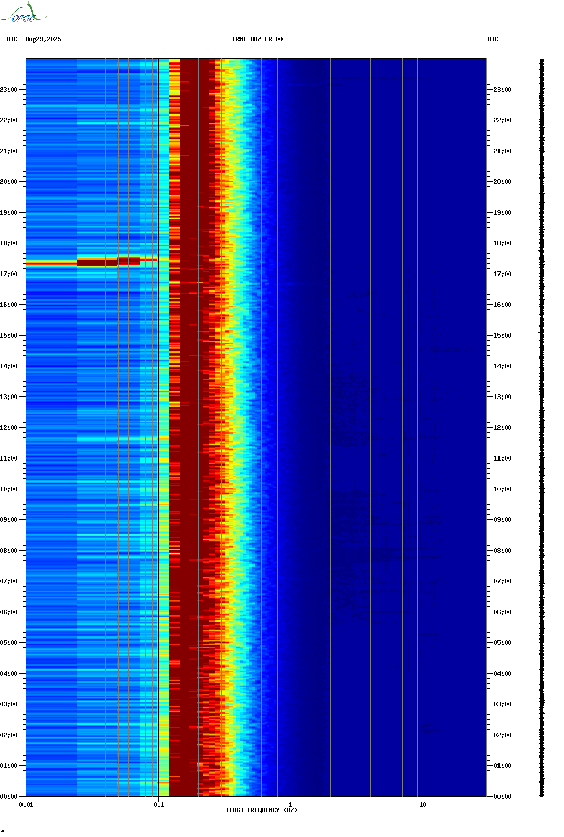
Task: Click the 14:00 label on right time axis
Action: coord(503,366)
